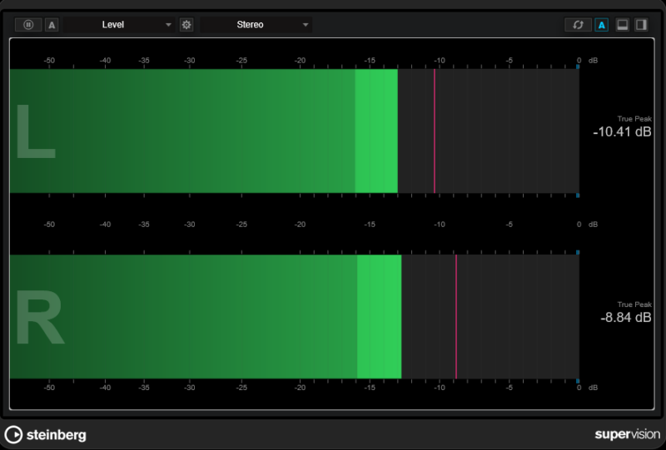Click the right channel red peak hold marker
The image size is (666, 450).
pyautogui.click(x=456, y=317)
